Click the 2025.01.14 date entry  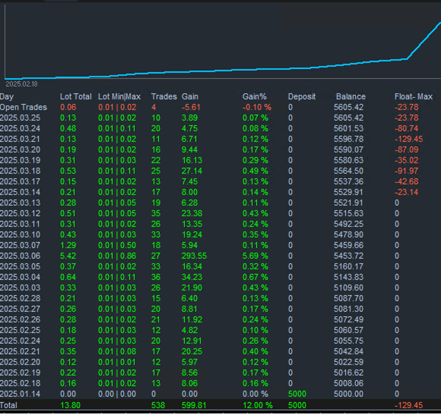20,394
